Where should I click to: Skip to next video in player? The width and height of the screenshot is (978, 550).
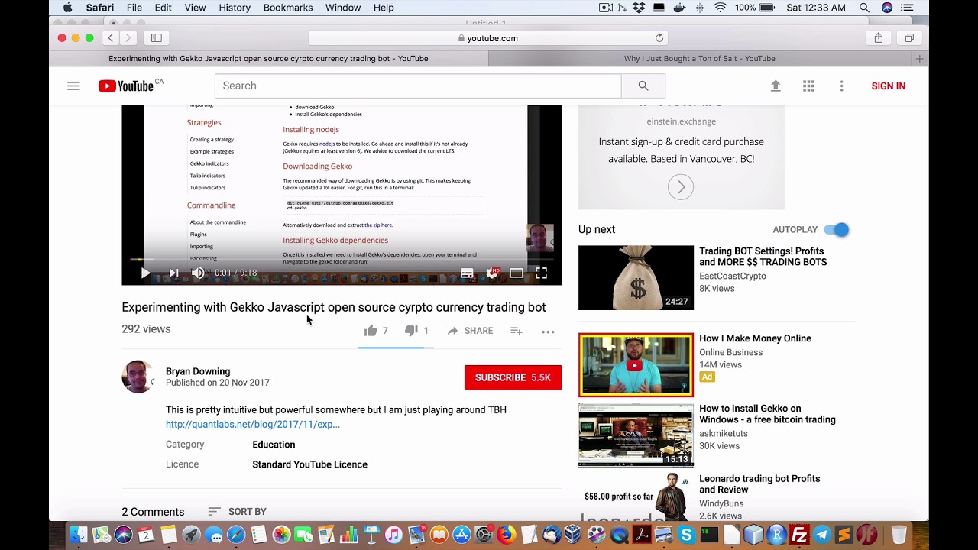click(173, 273)
